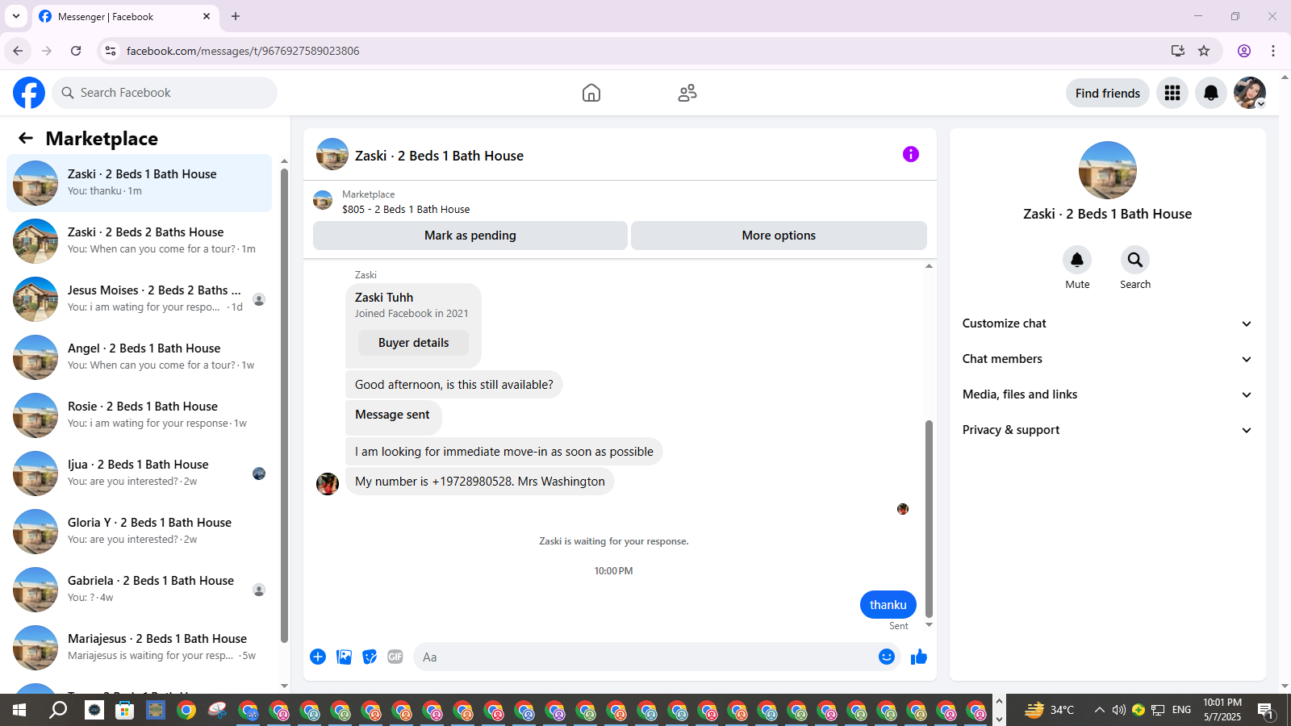The width and height of the screenshot is (1291, 726).
Task: Send a thumbs up like
Action: point(919,657)
